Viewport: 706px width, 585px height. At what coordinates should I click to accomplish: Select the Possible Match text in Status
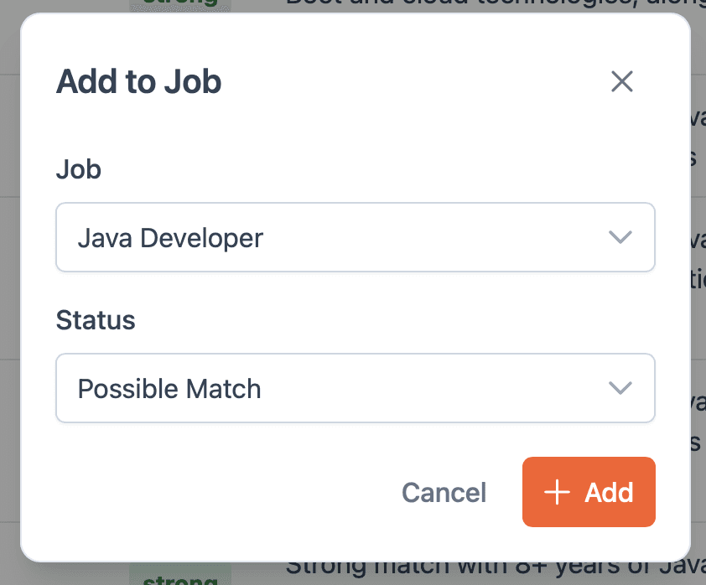coord(169,388)
